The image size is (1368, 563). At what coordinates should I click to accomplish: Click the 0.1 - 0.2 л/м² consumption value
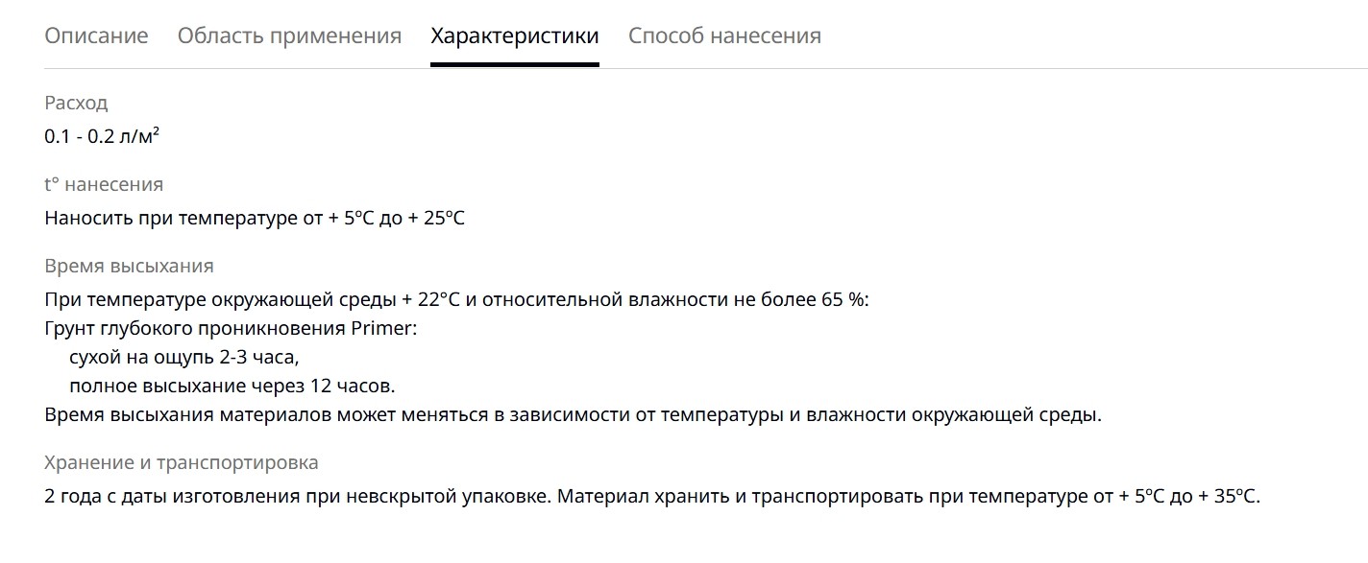click(x=102, y=136)
